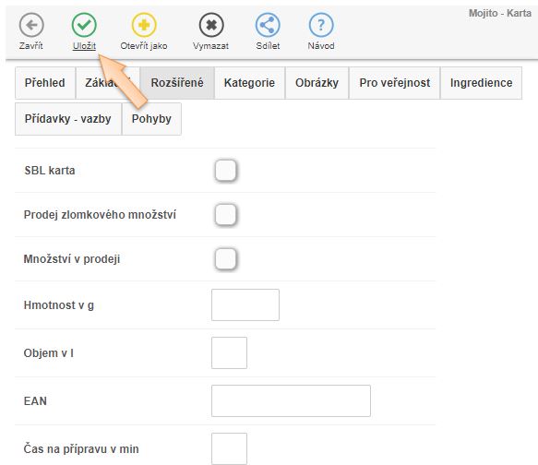This screenshot has width=538, height=465.
Task: Select the Obrázky tab
Action: (x=317, y=83)
